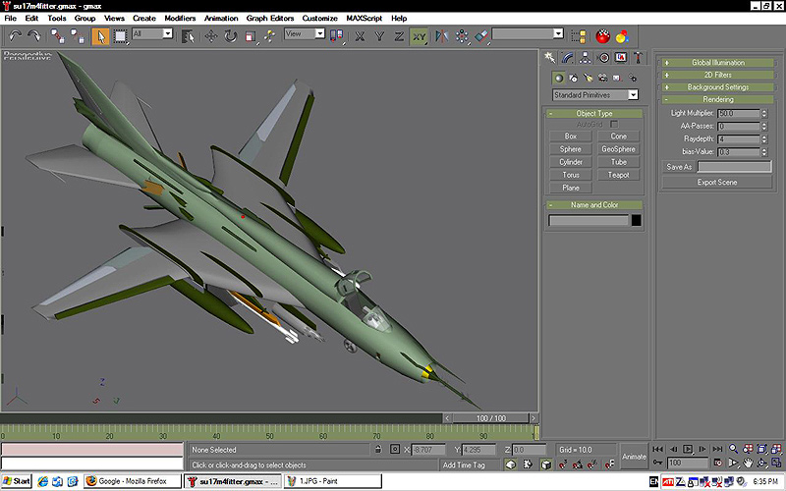786x491 pixels.
Task: Choose the Select and Move tool
Action: [210, 35]
